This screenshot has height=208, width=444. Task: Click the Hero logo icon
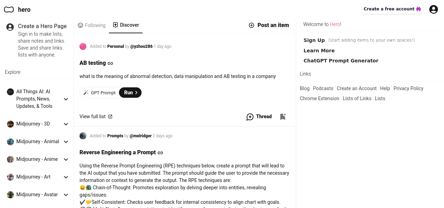point(9,9)
